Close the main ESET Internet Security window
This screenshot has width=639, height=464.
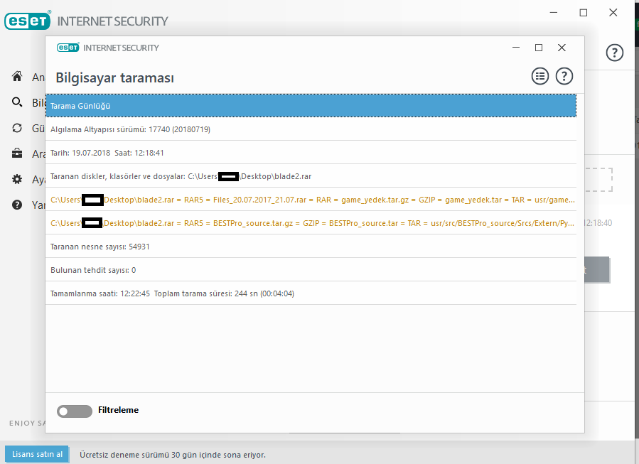click(613, 13)
